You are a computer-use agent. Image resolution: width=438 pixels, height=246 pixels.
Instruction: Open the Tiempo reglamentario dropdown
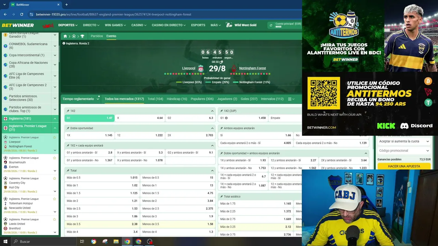(81, 99)
